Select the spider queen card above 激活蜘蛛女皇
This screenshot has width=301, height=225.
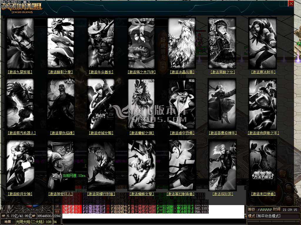coord(141,166)
